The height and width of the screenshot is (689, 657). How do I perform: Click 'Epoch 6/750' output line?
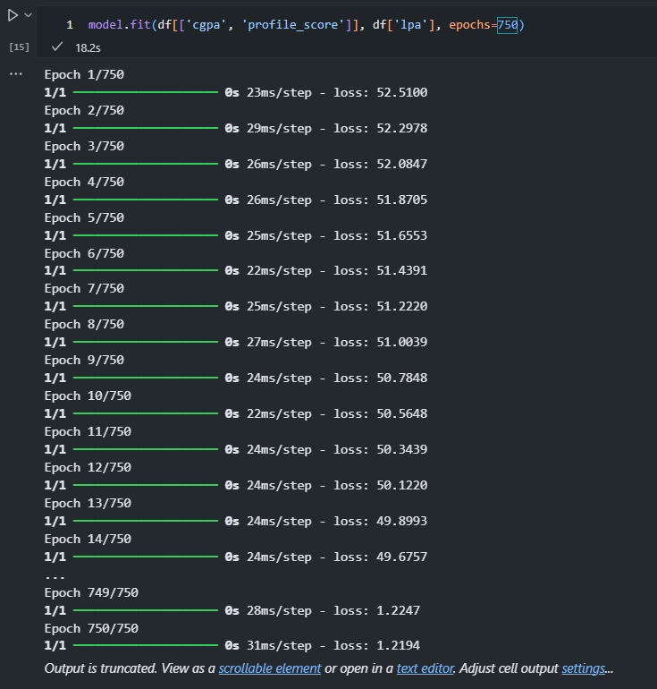[84, 253]
